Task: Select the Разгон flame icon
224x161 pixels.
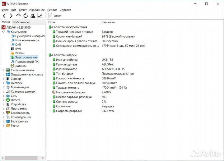Action: (x=12, y=53)
